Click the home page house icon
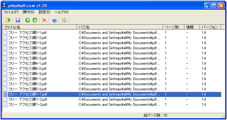 coord(64,20)
